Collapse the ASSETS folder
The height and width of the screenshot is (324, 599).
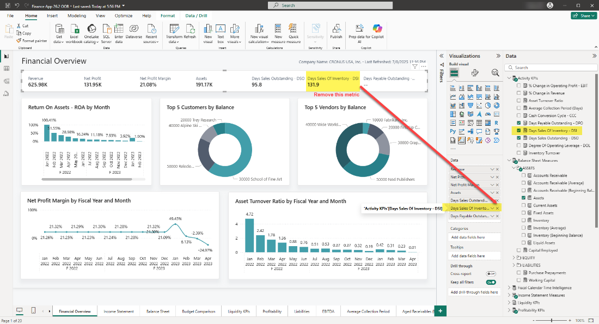514,168
